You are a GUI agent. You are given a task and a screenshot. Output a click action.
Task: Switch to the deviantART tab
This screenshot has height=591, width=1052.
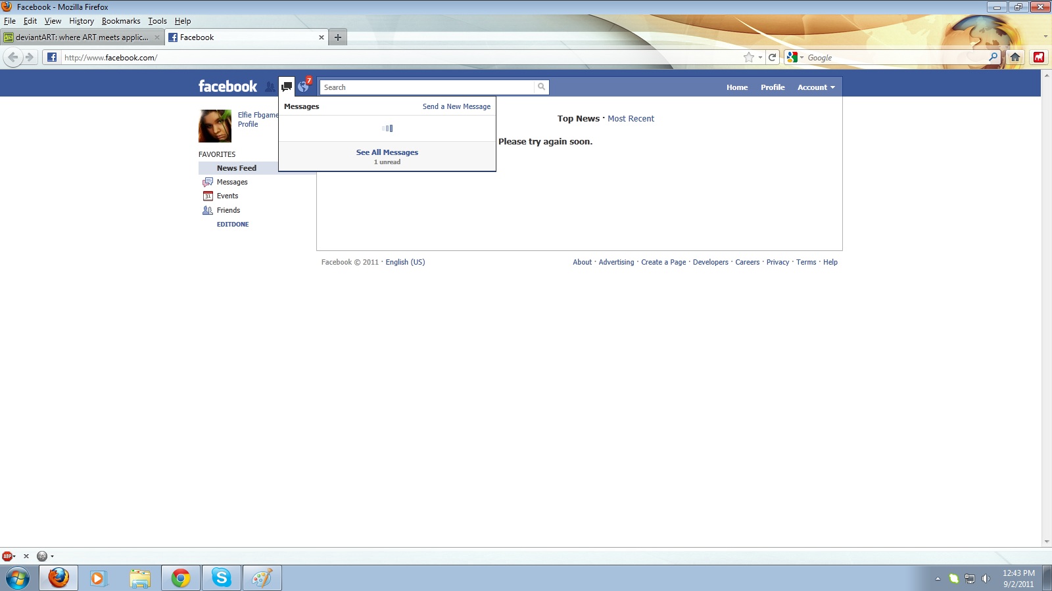[x=82, y=37]
